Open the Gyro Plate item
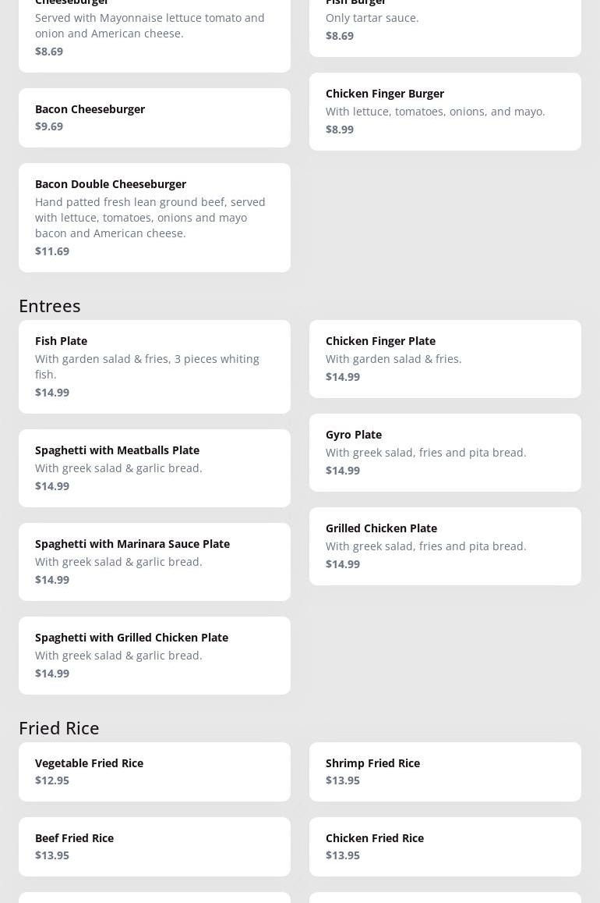 (x=445, y=452)
